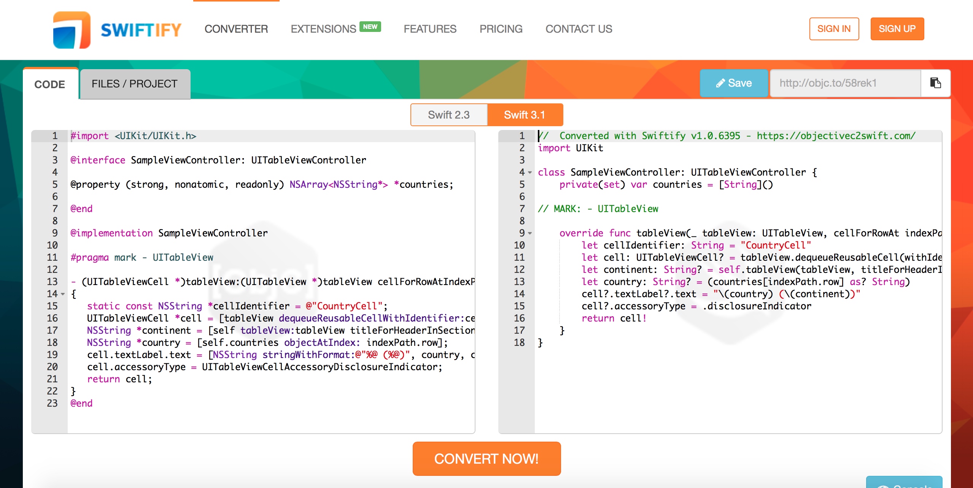This screenshot has width=973, height=488.
Task: Switch to the CODE tab
Action: (x=50, y=84)
